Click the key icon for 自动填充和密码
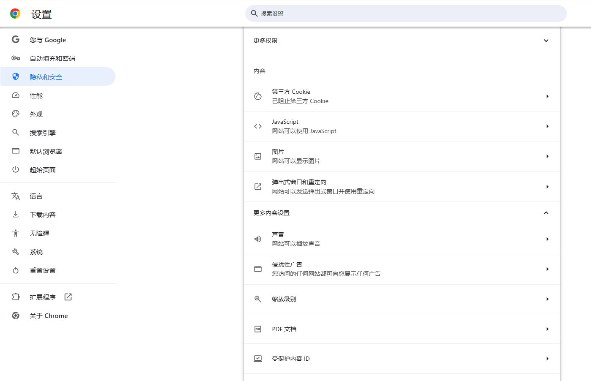591x381 pixels. point(16,58)
